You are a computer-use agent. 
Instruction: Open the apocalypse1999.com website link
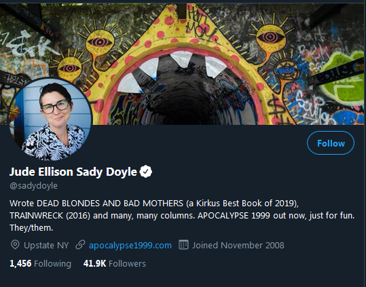[130, 246]
